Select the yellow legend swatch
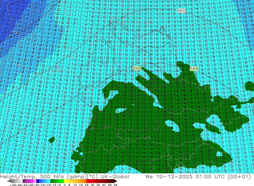The image size is (254, 186). 66,181
